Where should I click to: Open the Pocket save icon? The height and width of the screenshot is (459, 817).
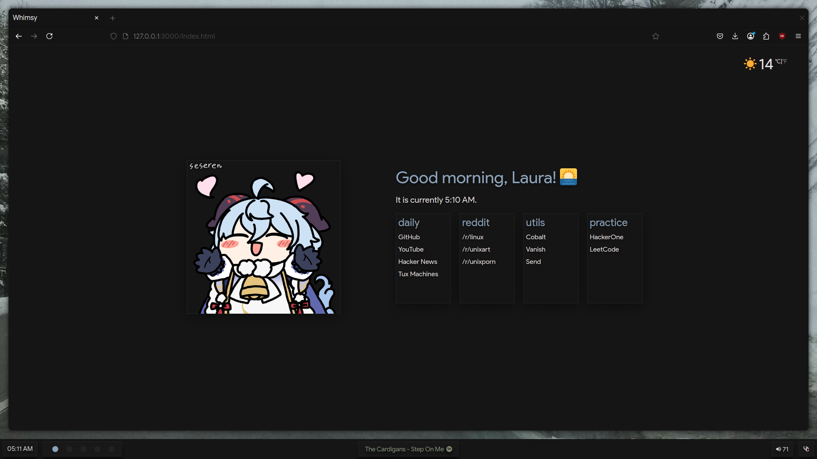coord(720,36)
